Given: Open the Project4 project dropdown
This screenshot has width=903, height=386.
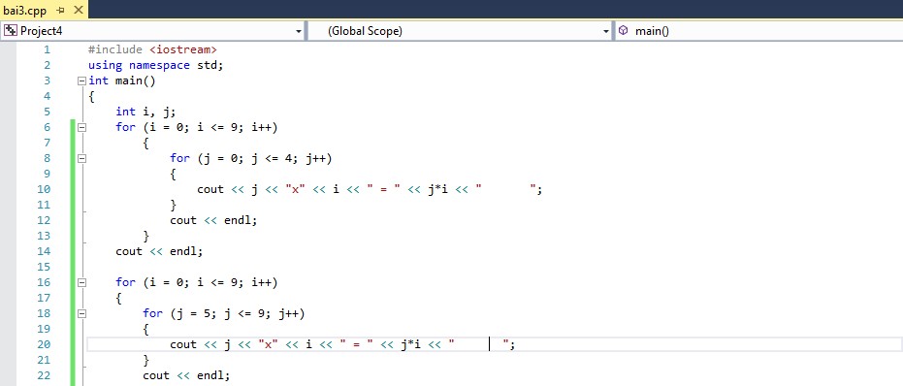Looking at the screenshot, I should [x=152, y=31].
